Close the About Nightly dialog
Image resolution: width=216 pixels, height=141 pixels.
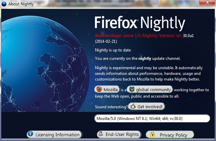point(207,2)
